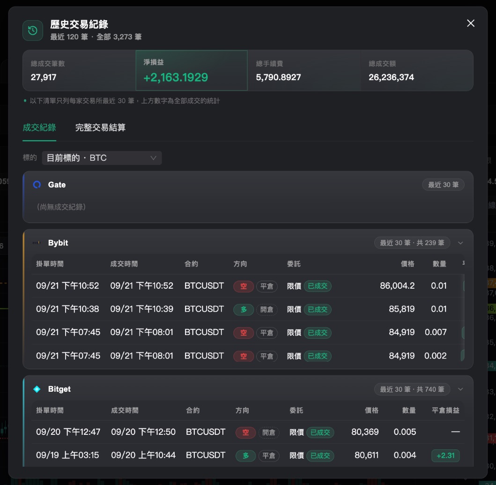Click 多 badge in 85,819 row

coord(244,309)
